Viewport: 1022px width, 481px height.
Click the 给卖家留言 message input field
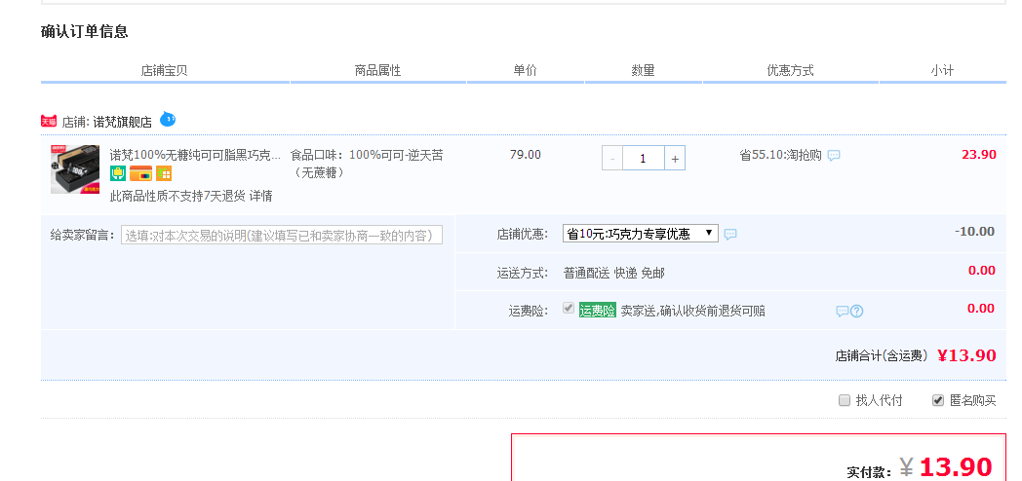[282, 235]
